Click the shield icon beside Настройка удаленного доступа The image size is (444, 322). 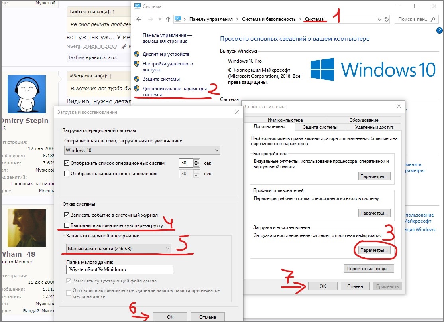(x=137, y=64)
